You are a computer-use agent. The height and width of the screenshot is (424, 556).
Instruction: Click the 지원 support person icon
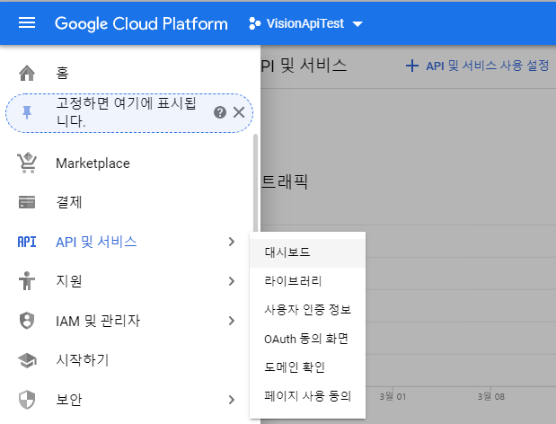pyautogui.click(x=27, y=281)
